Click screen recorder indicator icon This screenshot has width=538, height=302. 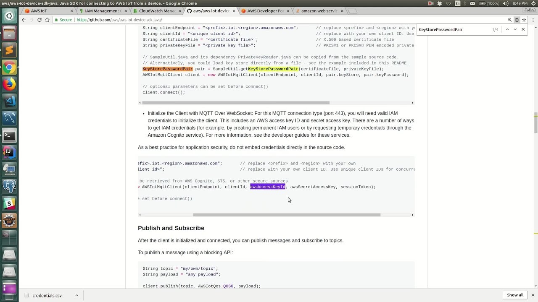[430, 3]
